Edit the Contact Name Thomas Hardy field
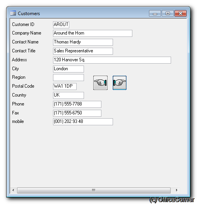Viewport: 197px width, 204px height. 83,42
